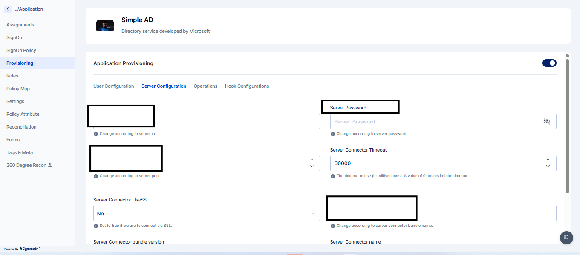Switch to the User Configuration tab

(113, 86)
